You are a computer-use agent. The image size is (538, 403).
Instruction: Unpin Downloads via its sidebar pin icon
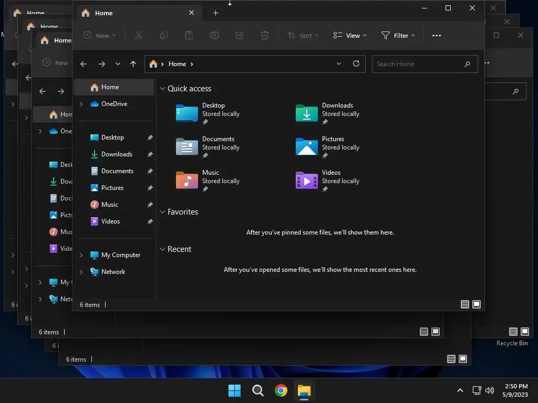tap(150, 154)
